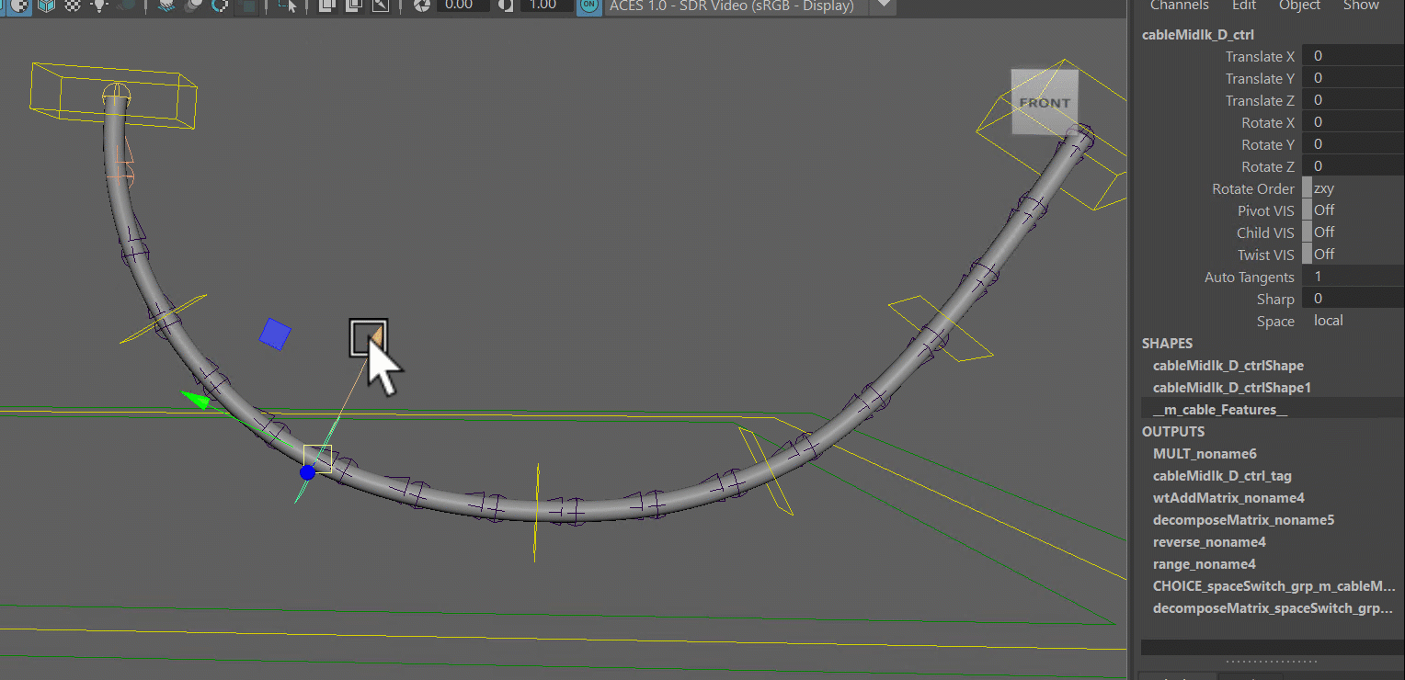Click the green arrow manipulator handle

(196, 401)
